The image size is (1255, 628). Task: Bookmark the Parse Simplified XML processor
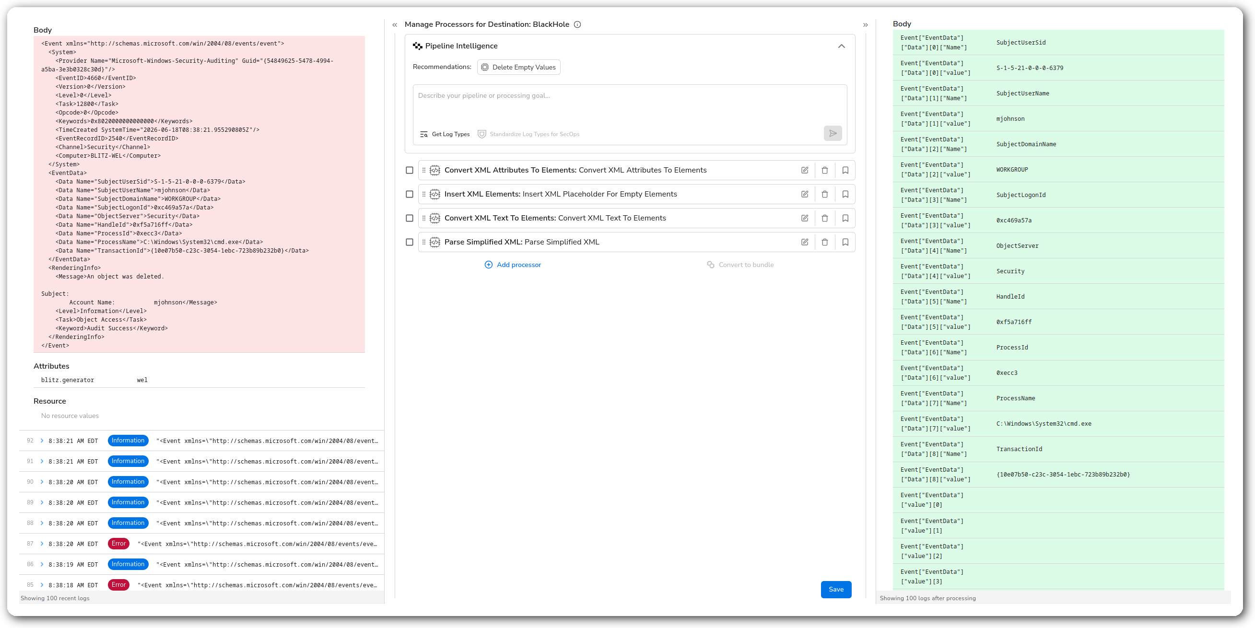tap(845, 242)
